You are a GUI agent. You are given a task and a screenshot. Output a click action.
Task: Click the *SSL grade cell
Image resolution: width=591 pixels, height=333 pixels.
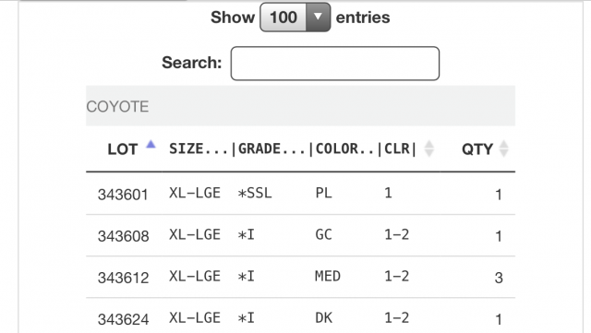(x=255, y=193)
